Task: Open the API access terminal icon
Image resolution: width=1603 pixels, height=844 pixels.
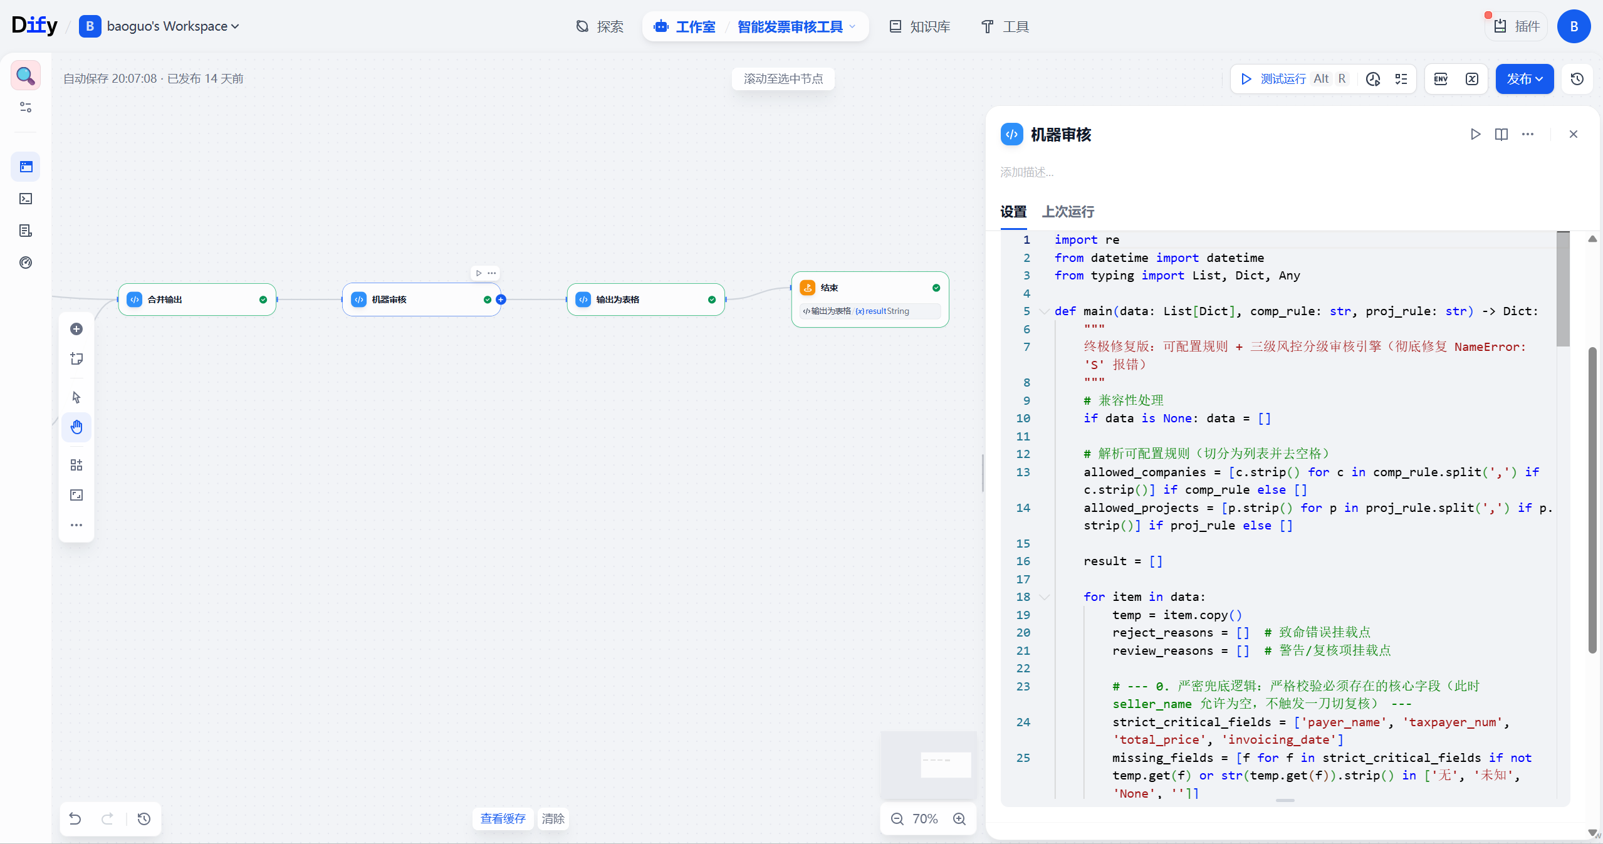Action: (26, 199)
